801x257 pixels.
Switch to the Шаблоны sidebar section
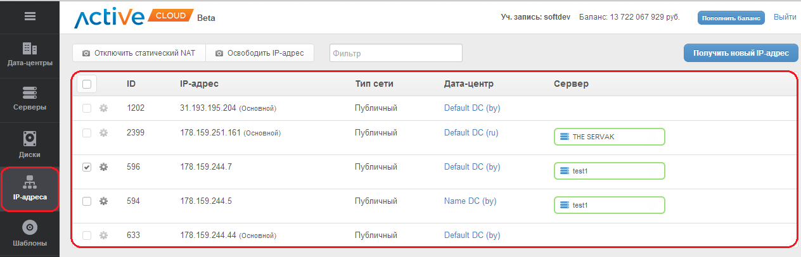29,234
